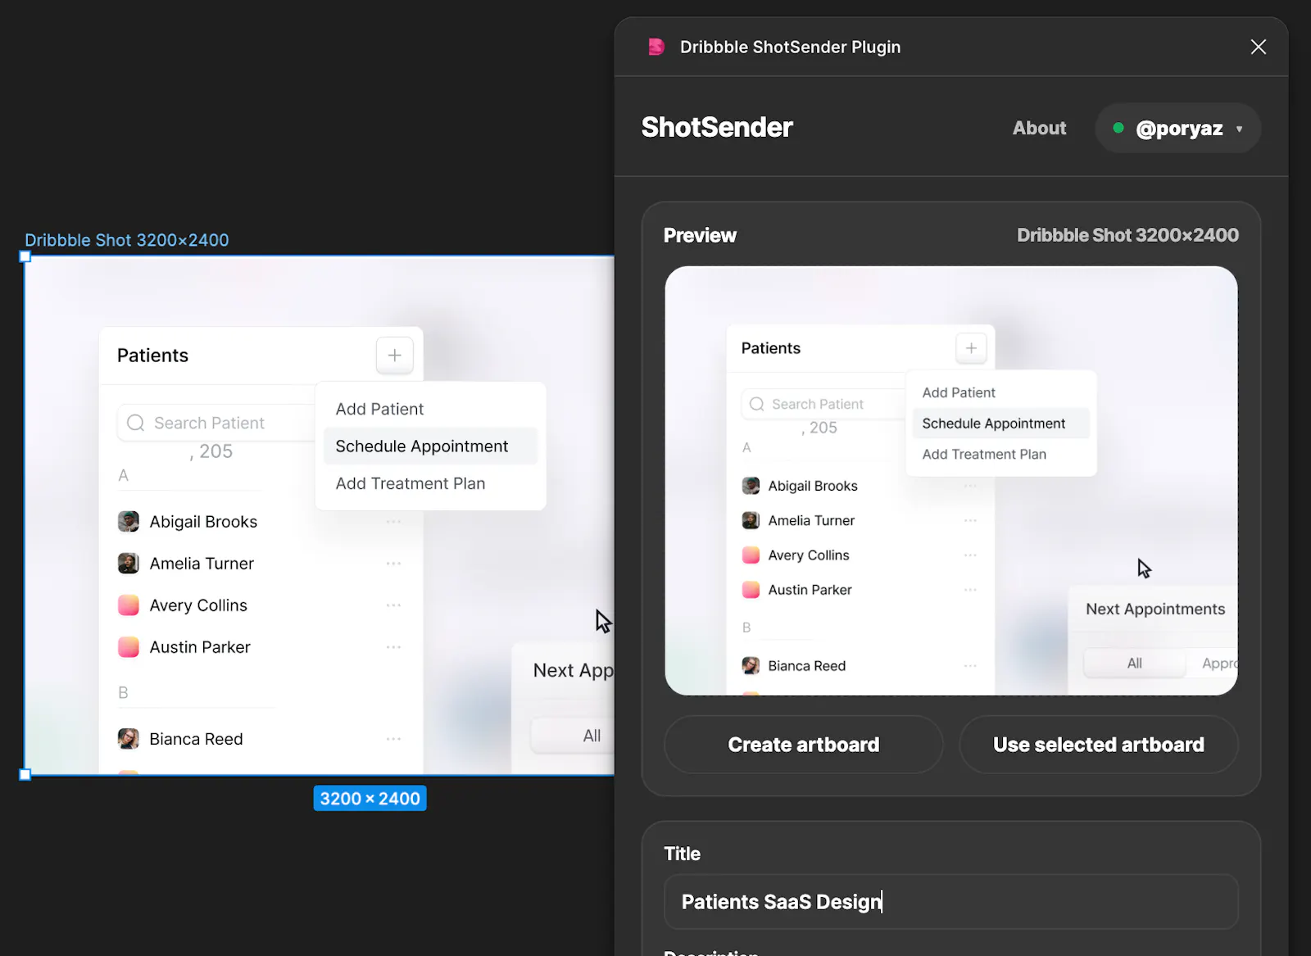This screenshot has width=1311, height=956.
Task: Click Next Appointments heading in preview
Action: [x=1155, y=609]
